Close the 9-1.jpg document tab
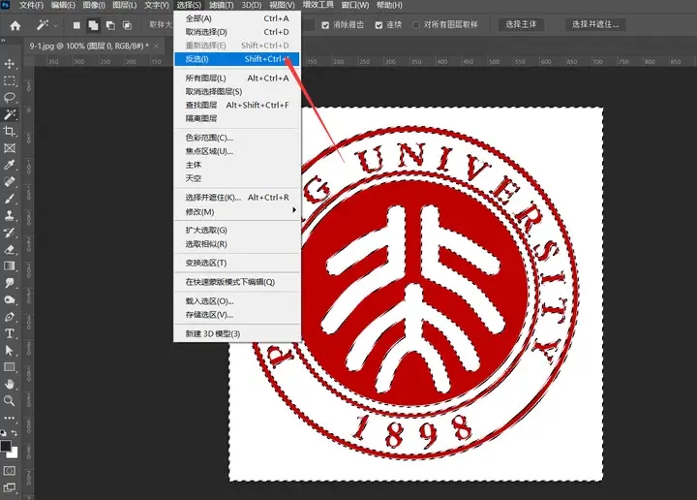This screenshot has height=500, width=697. pyautogui.click(x=156, y=46)
